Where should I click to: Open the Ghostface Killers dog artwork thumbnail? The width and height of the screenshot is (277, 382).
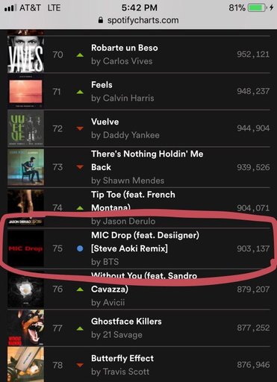coord(25,328)
